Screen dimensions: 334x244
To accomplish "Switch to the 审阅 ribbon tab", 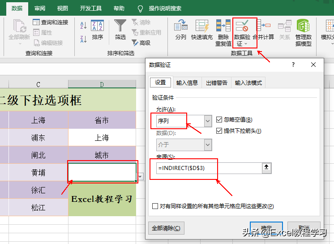I will coord(40,9).
